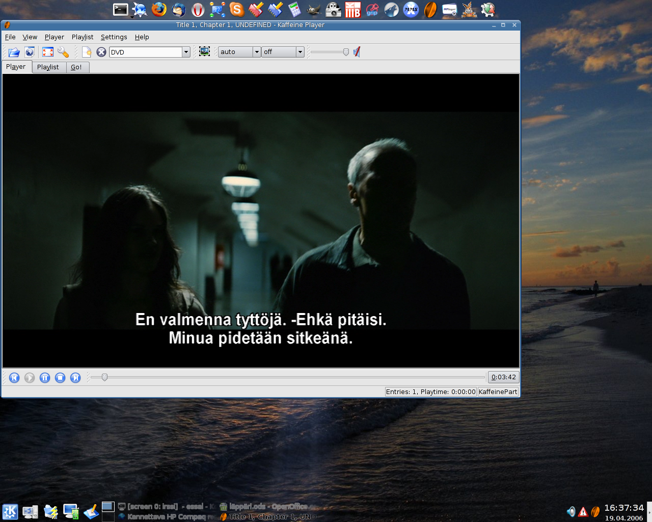The height and width of the screenshot is (522, 652).
Task: Open the subtitles 'off' dropdown
Action: pos(283,52)
